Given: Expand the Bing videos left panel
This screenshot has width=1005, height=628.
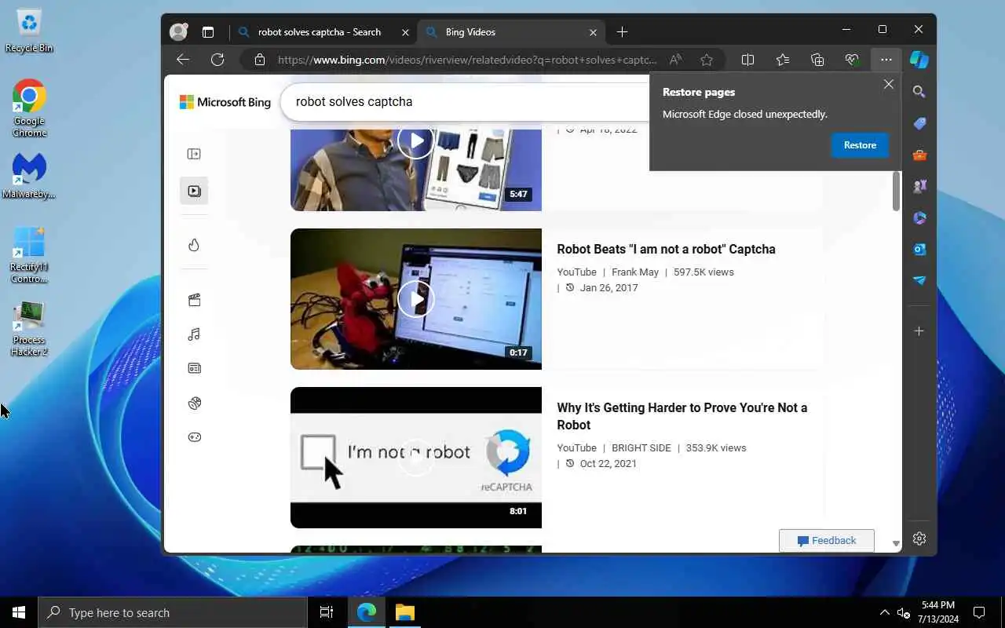Looking at the screenshot, I should pyautogui.click(x=194, y=154).
